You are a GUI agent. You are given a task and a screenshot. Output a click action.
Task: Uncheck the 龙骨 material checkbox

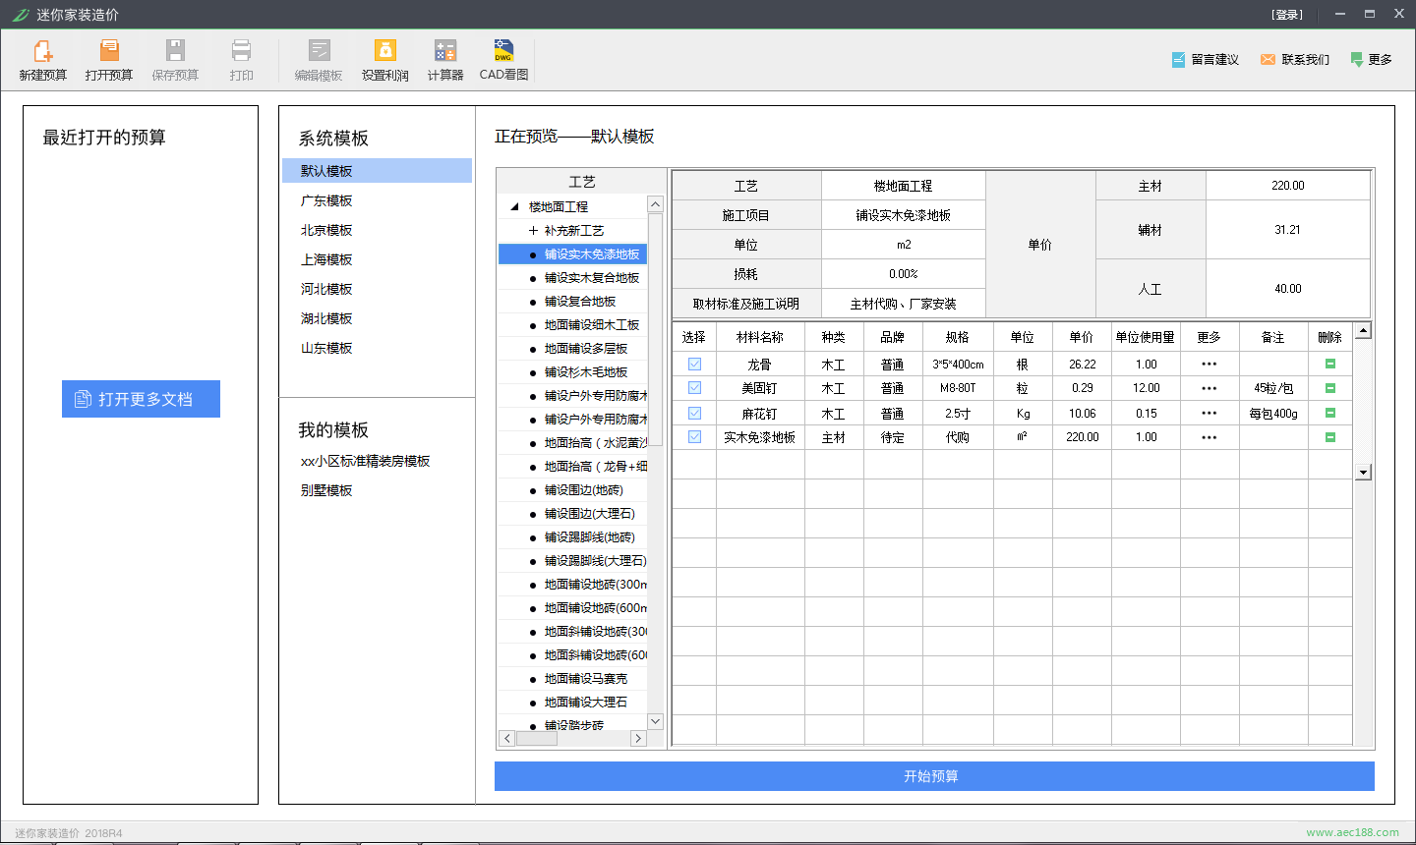(694, 364)
